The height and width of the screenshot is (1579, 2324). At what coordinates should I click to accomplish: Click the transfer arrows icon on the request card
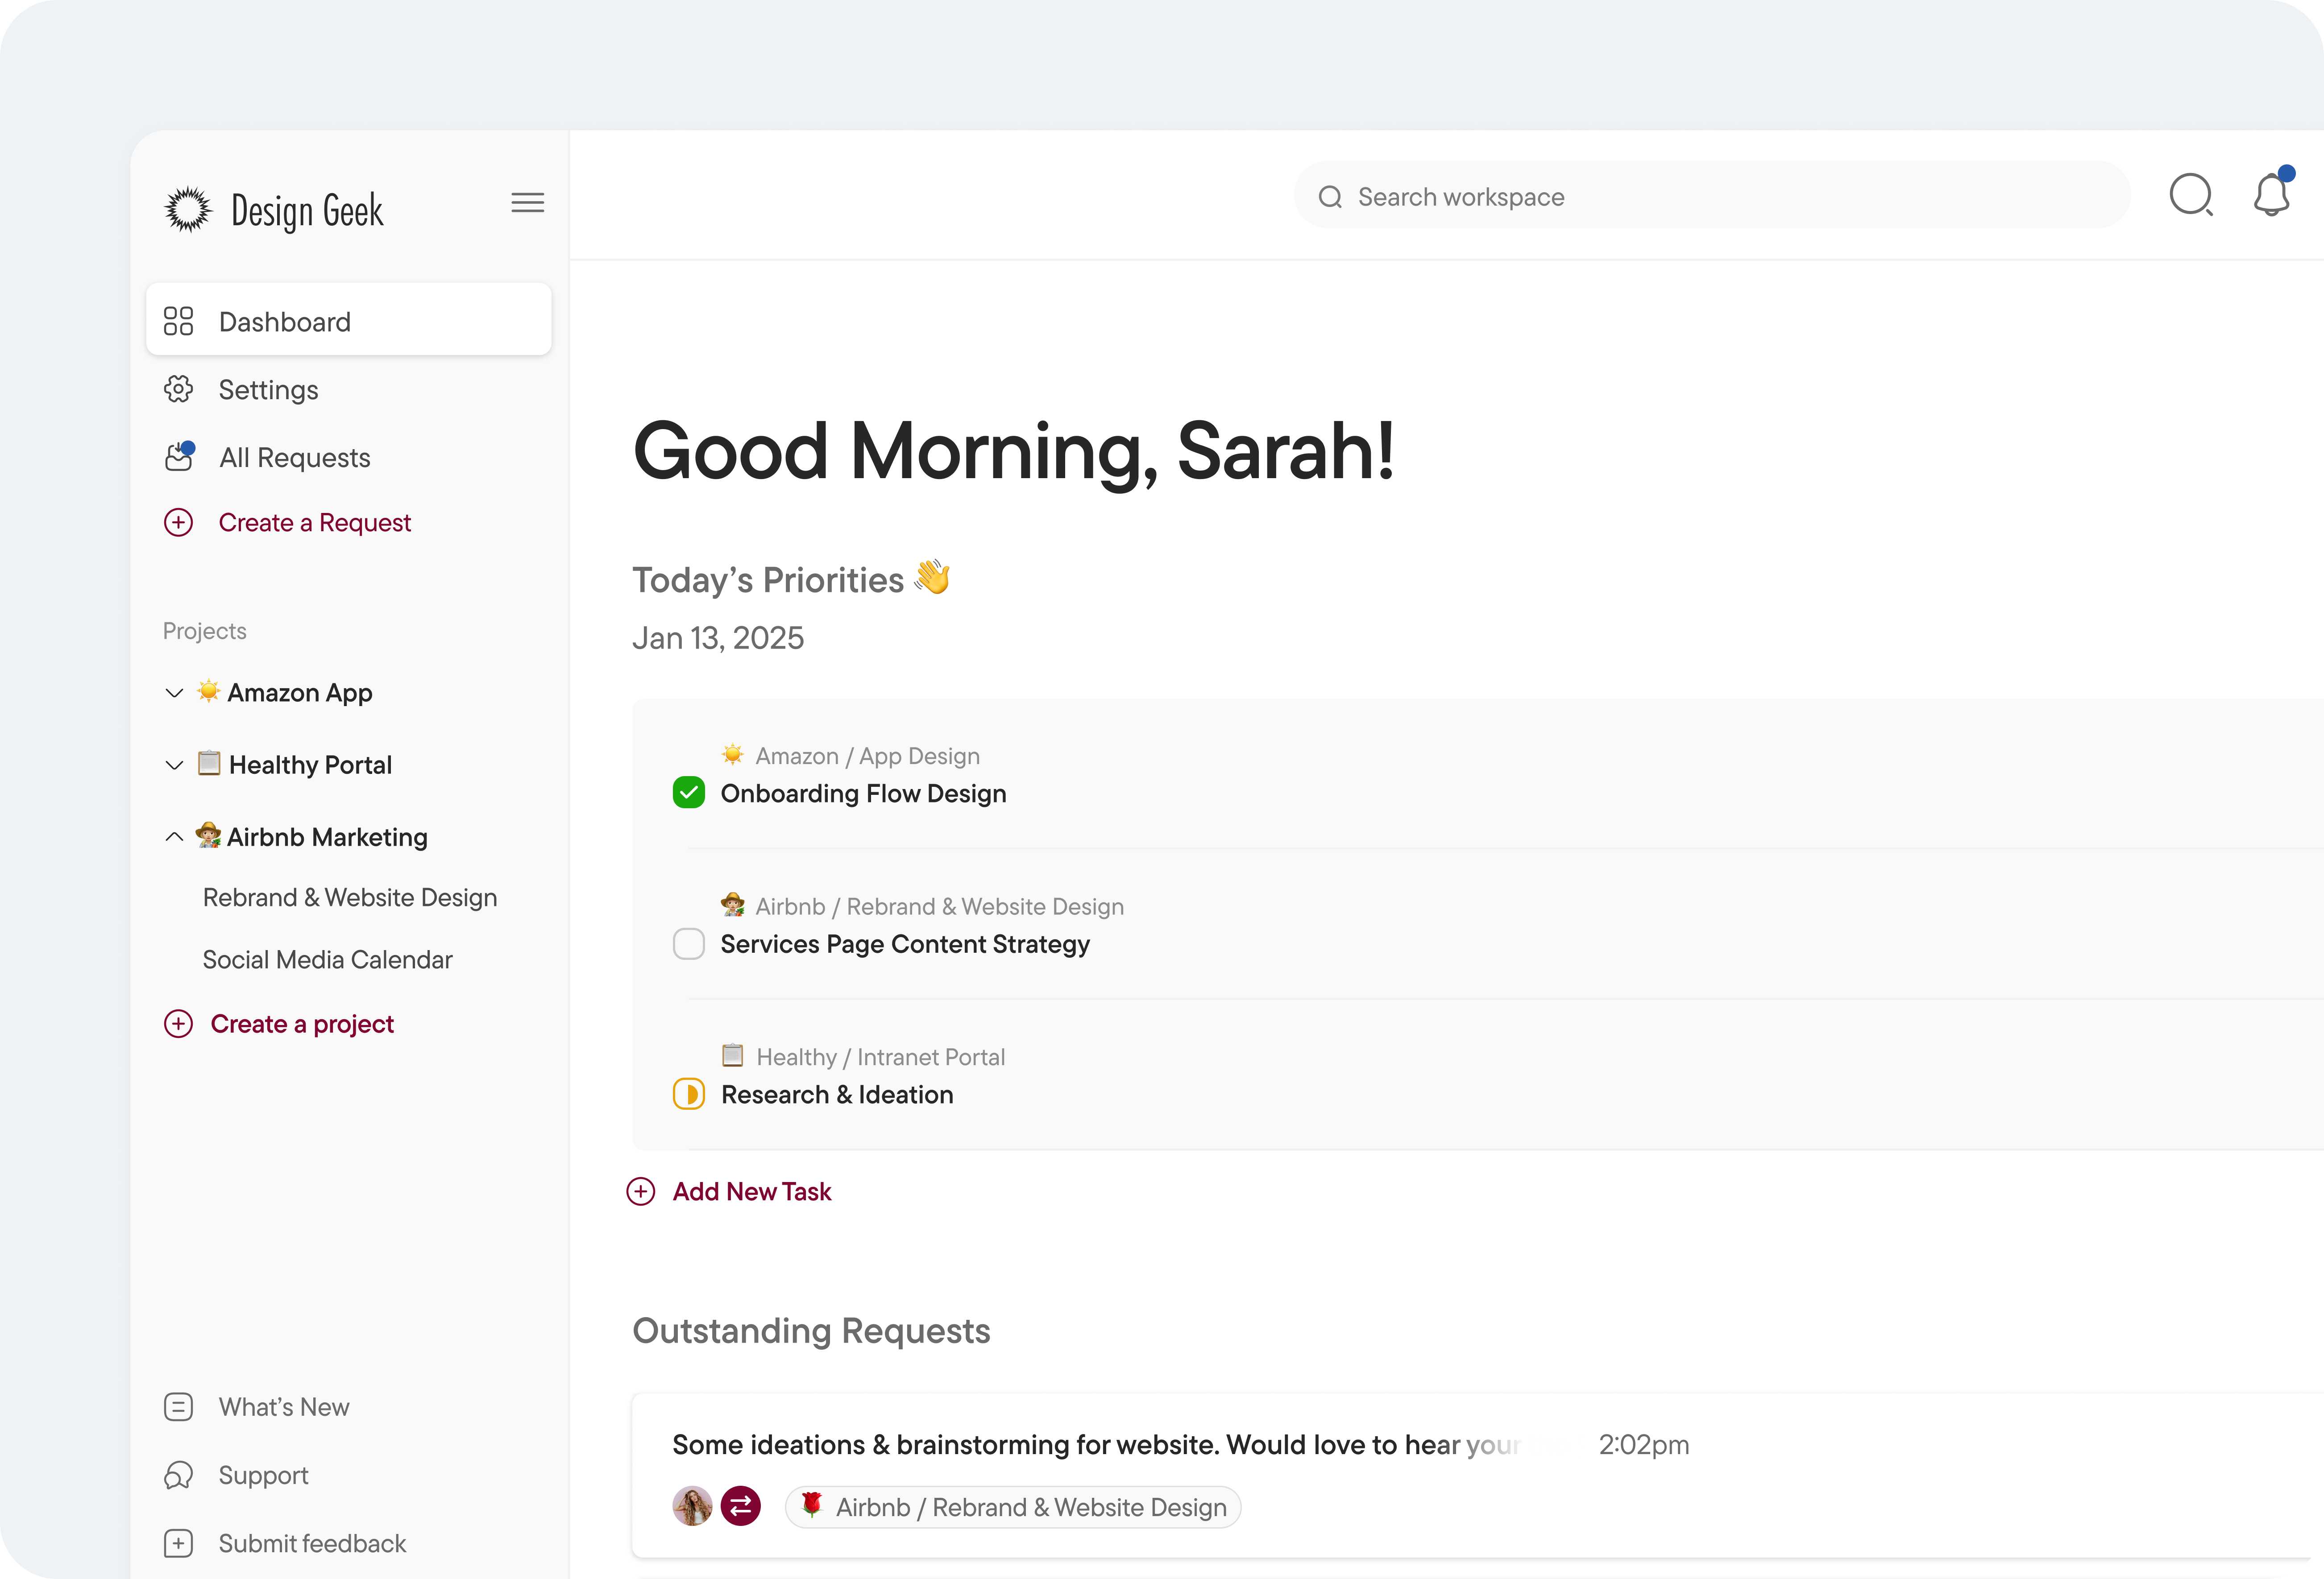click(740, 1506)
